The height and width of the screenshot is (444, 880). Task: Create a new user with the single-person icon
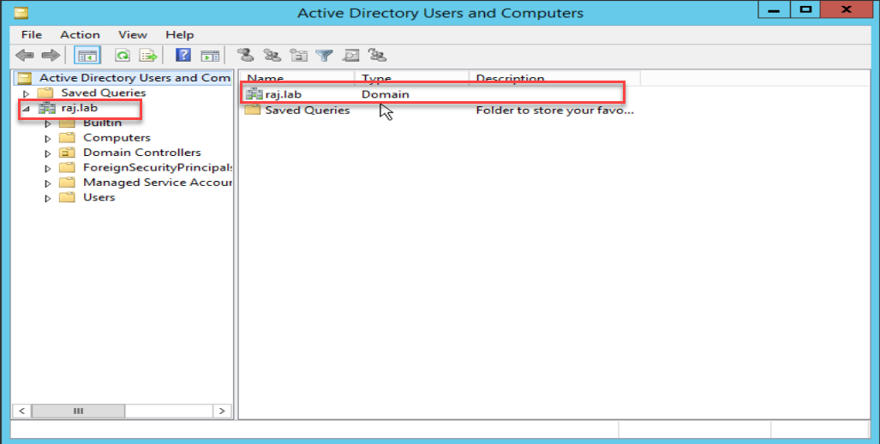click(245, 55)
